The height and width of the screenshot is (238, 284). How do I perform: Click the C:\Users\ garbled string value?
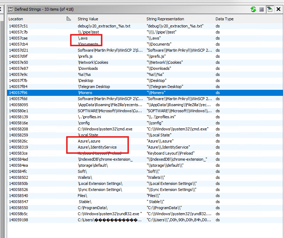110,220
